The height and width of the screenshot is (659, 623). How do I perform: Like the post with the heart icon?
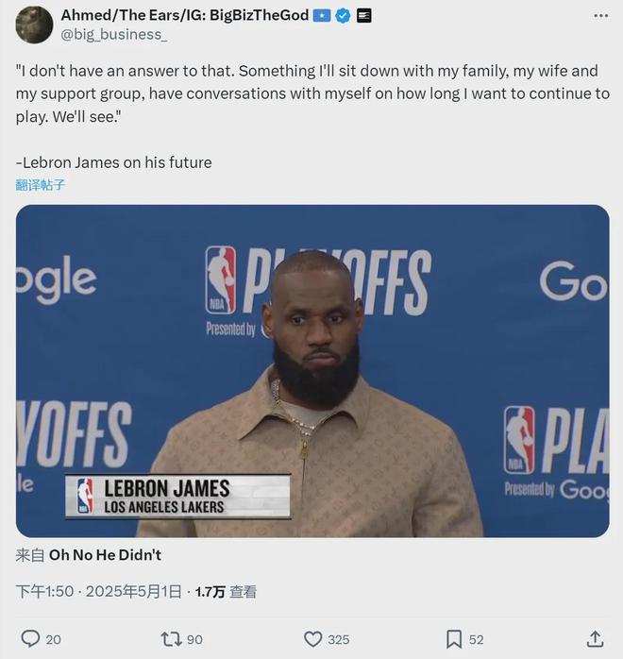click(313, 639)
